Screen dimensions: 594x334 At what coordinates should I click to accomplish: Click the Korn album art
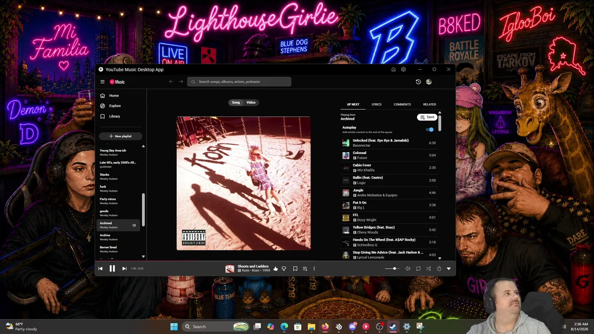pos(244,183)
